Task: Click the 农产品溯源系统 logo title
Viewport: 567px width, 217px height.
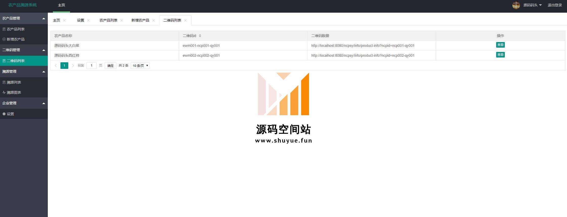Action: coord(23,5)
